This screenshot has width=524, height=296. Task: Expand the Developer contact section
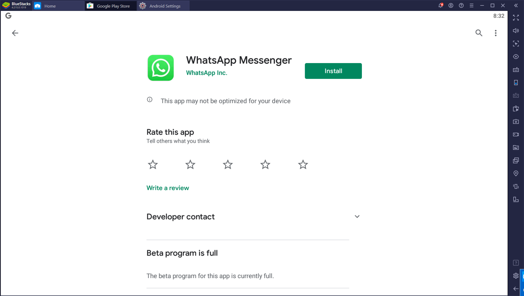tap(357, 216)
